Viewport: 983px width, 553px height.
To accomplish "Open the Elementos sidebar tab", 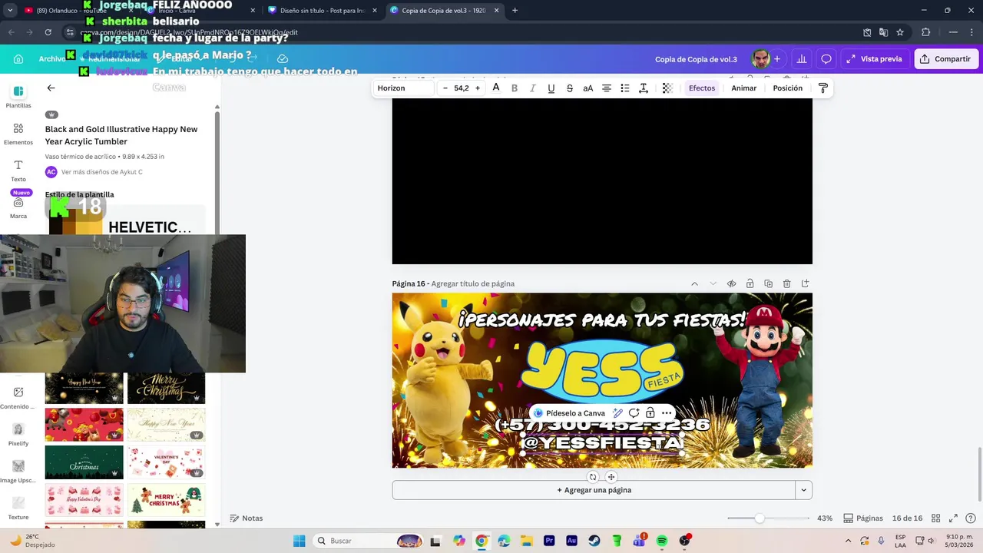I will (18, 133).
